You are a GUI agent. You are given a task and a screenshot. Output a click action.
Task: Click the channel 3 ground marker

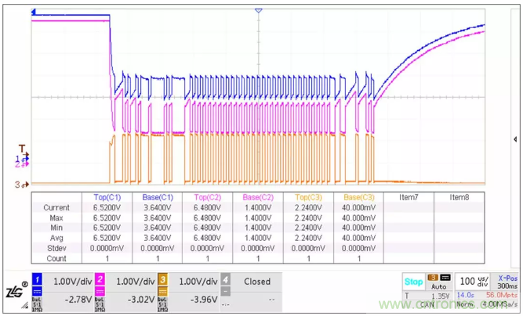[x=22, y=185]
